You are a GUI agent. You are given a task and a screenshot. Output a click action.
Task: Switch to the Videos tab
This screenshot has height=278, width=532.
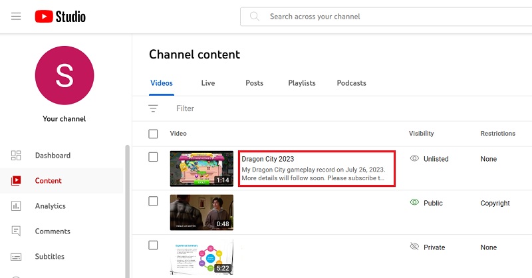(x=162, y=83)
